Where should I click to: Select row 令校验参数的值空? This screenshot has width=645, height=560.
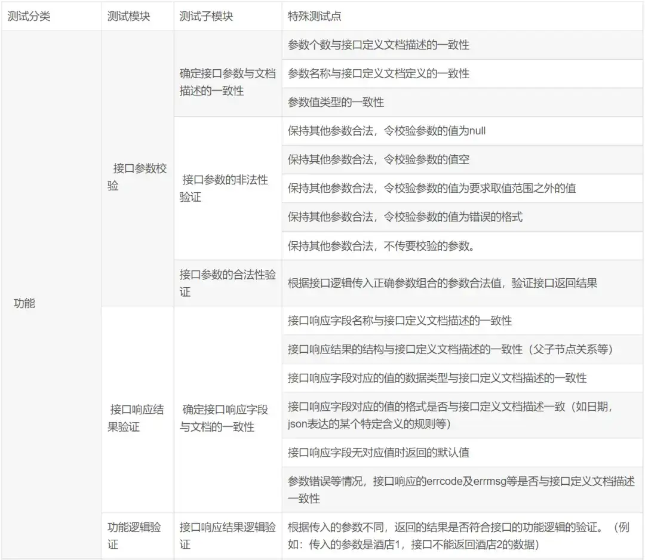(x=462, y=159)
